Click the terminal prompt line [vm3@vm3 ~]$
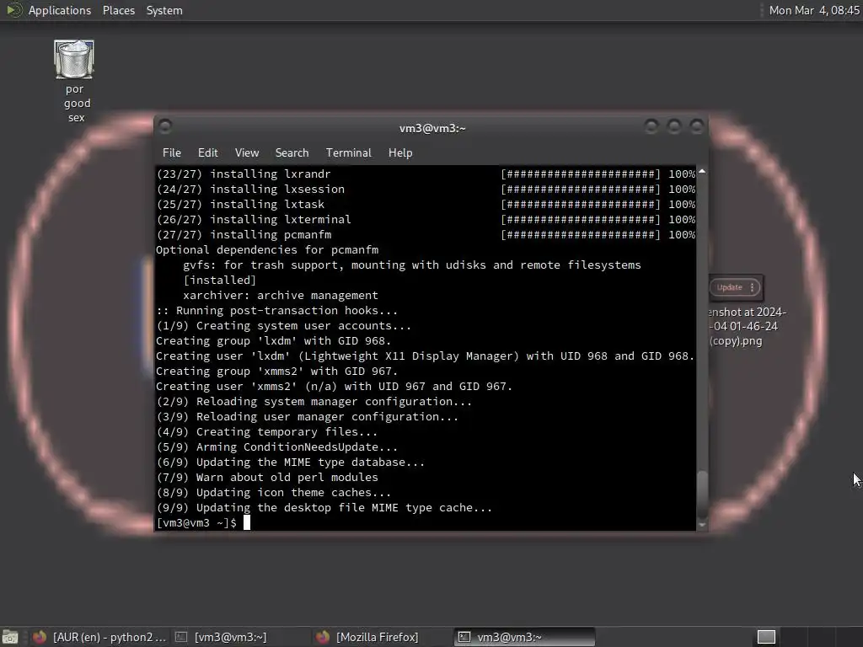This screenshot has width=863, height=647. (x=196, y=522)
